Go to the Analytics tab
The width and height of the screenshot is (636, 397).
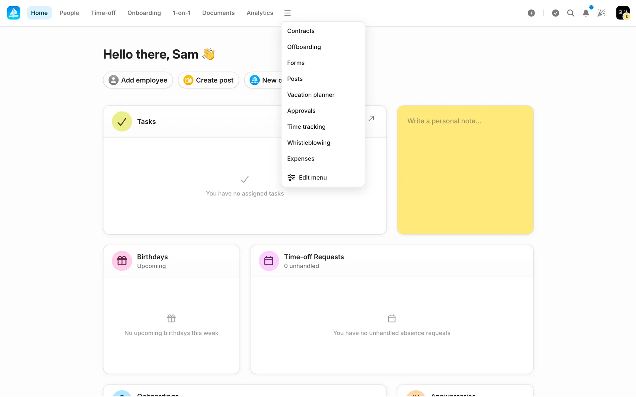(x=259, y=13)
